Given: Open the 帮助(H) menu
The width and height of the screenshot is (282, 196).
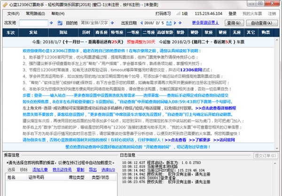Looking at the screenshot, I should coord(58,14).
